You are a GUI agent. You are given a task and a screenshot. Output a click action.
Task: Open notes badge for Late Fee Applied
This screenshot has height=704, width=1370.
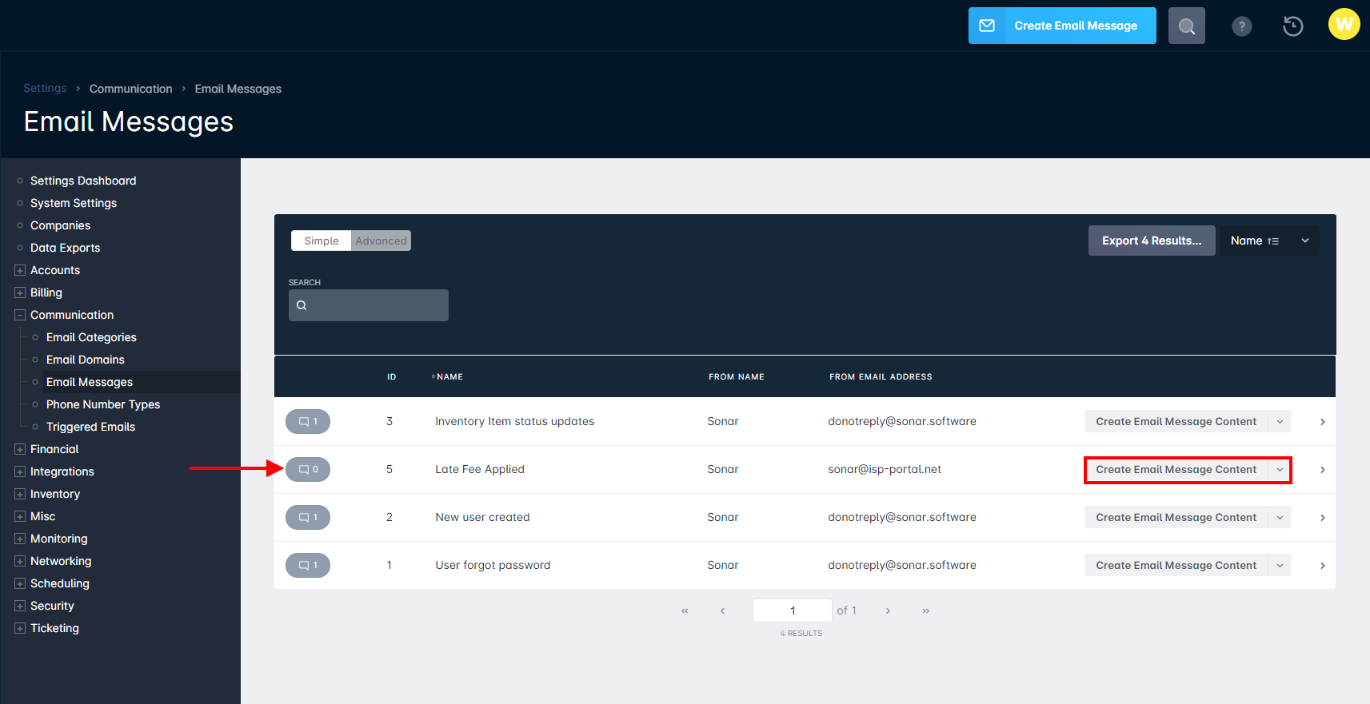coord(308,469)
